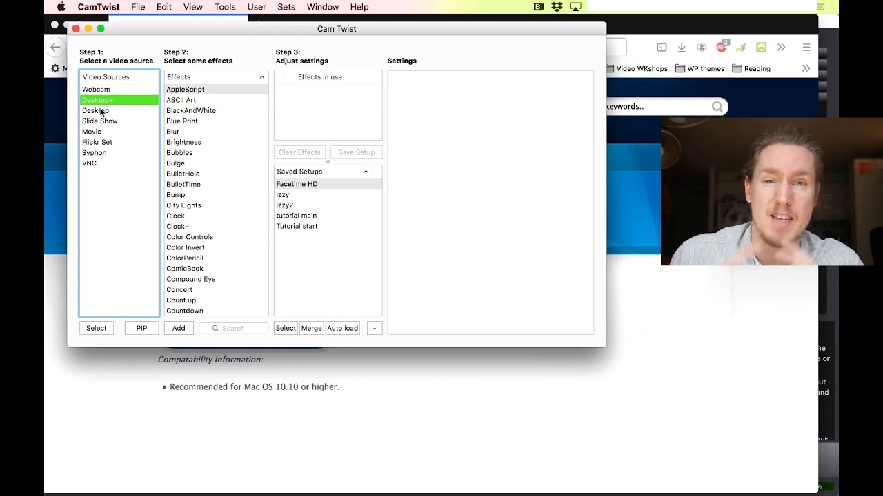Select the izzy2 saved setup
883x496 pixels.
[328, 205]
